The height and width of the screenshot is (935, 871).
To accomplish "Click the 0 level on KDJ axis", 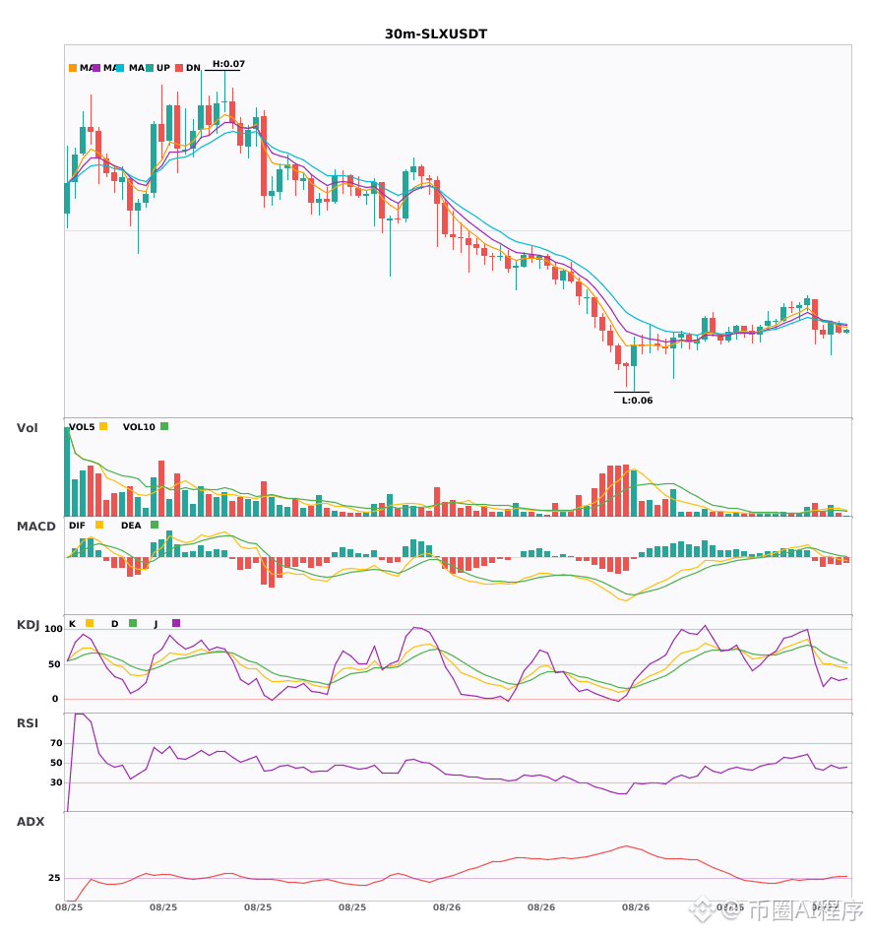I will click(x=55, y=699).
